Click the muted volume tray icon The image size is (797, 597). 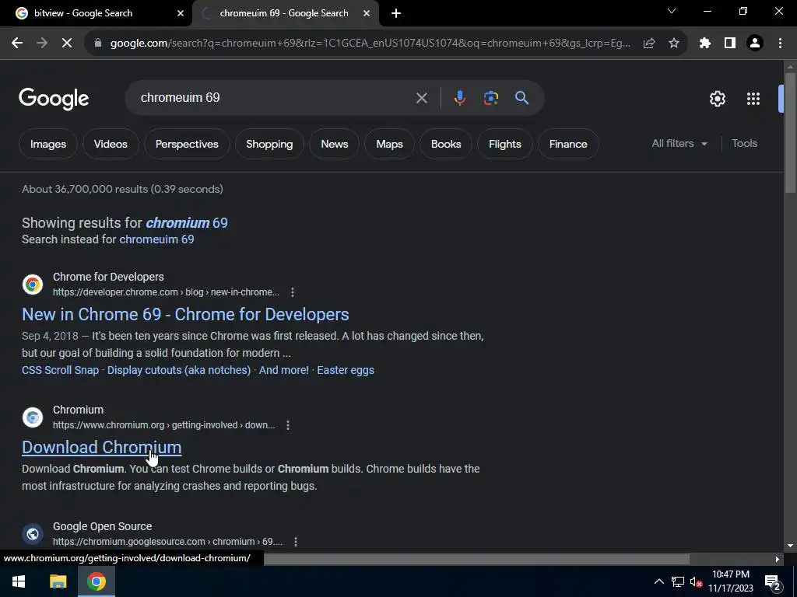coord(696,582)
